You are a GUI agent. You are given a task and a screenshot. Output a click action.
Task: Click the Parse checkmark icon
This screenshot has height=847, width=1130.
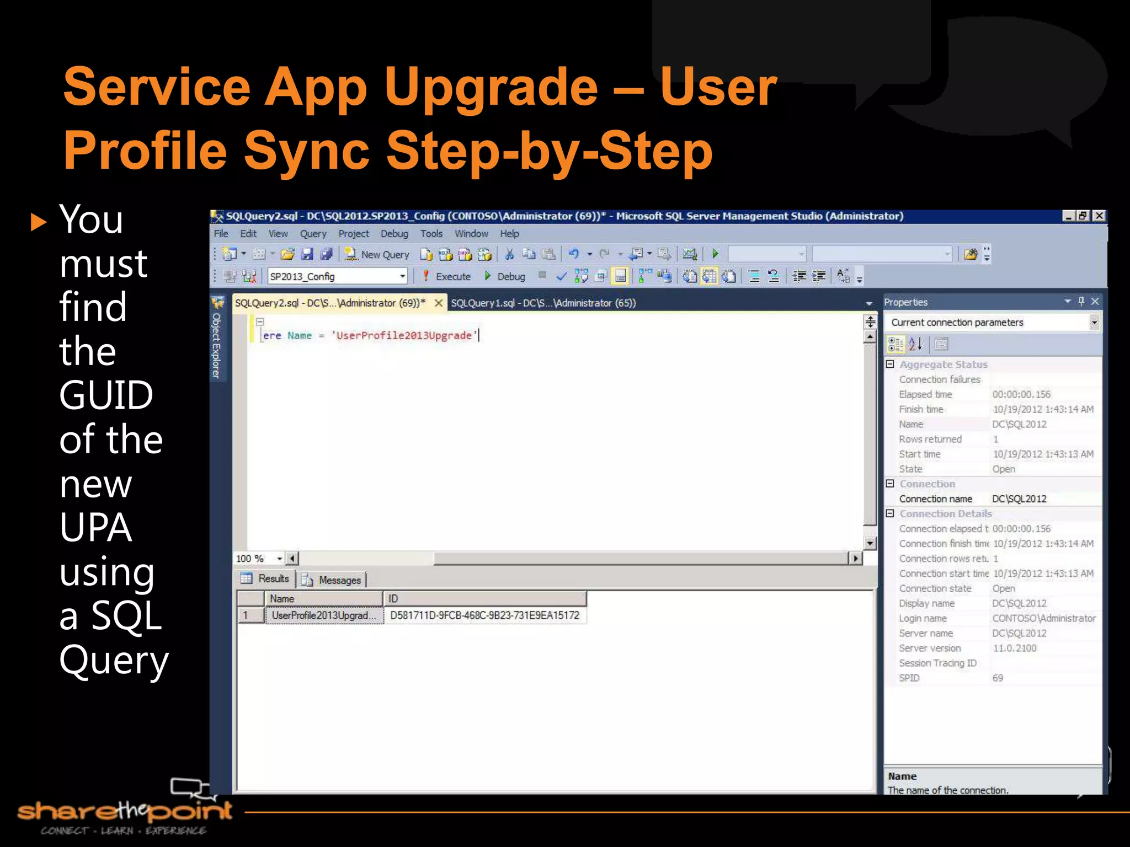coord(561,276)
